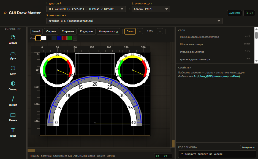This screenshot has width=258, height=159.
Task: Choose the Текст (text) tool
Action: [13, 132]
